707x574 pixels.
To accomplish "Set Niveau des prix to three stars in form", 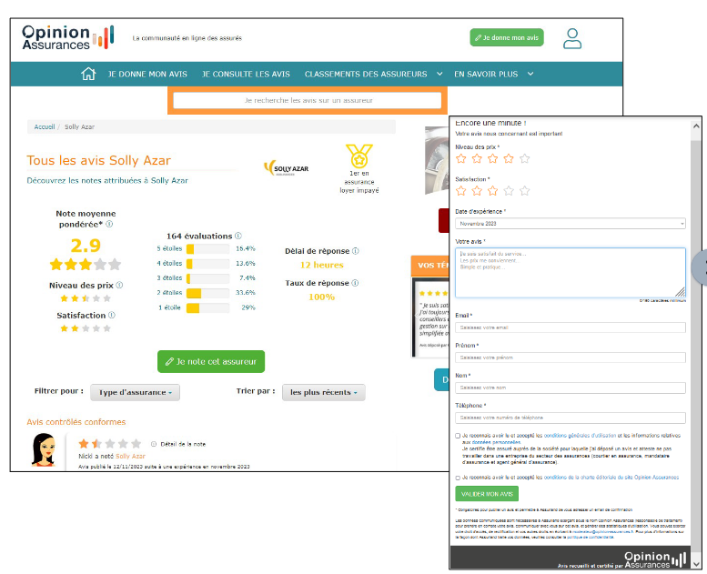I will [492, 158].
